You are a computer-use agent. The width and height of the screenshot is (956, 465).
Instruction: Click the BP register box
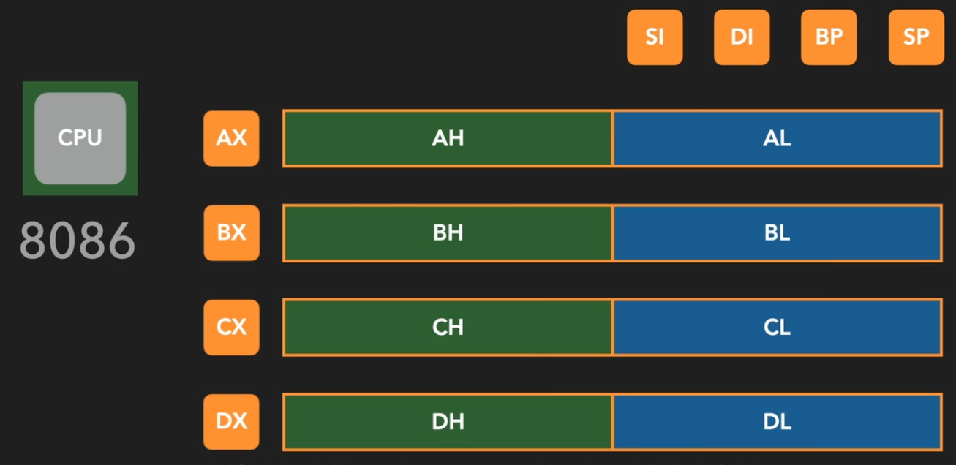coord(829,37)
